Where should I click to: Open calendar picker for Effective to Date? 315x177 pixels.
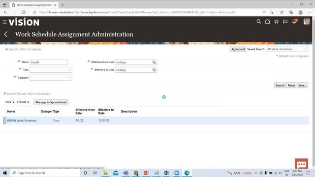coord(154,70)
